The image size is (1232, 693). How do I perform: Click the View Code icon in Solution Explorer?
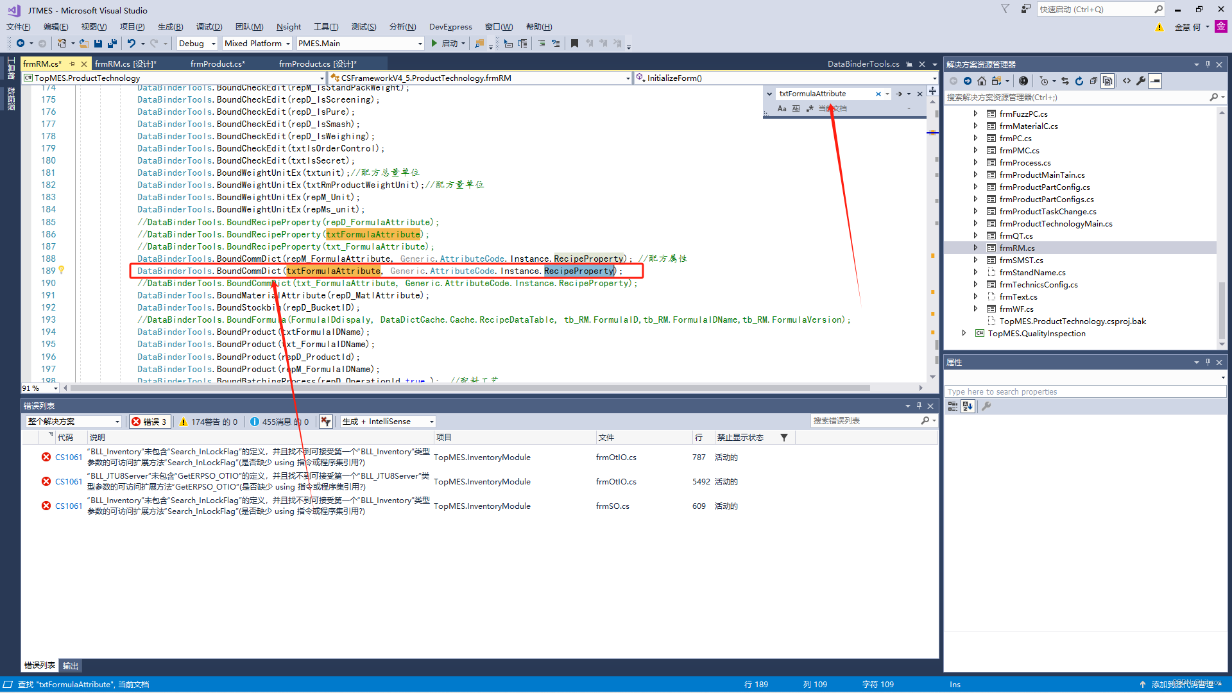(x=1127, y=81)
